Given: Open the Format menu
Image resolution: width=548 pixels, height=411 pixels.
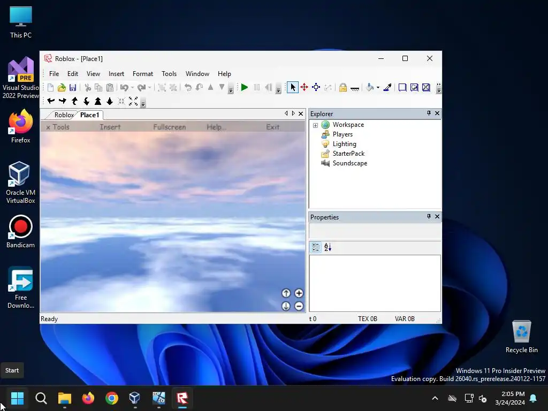Looking at the screenshot, I should [143, 74].
